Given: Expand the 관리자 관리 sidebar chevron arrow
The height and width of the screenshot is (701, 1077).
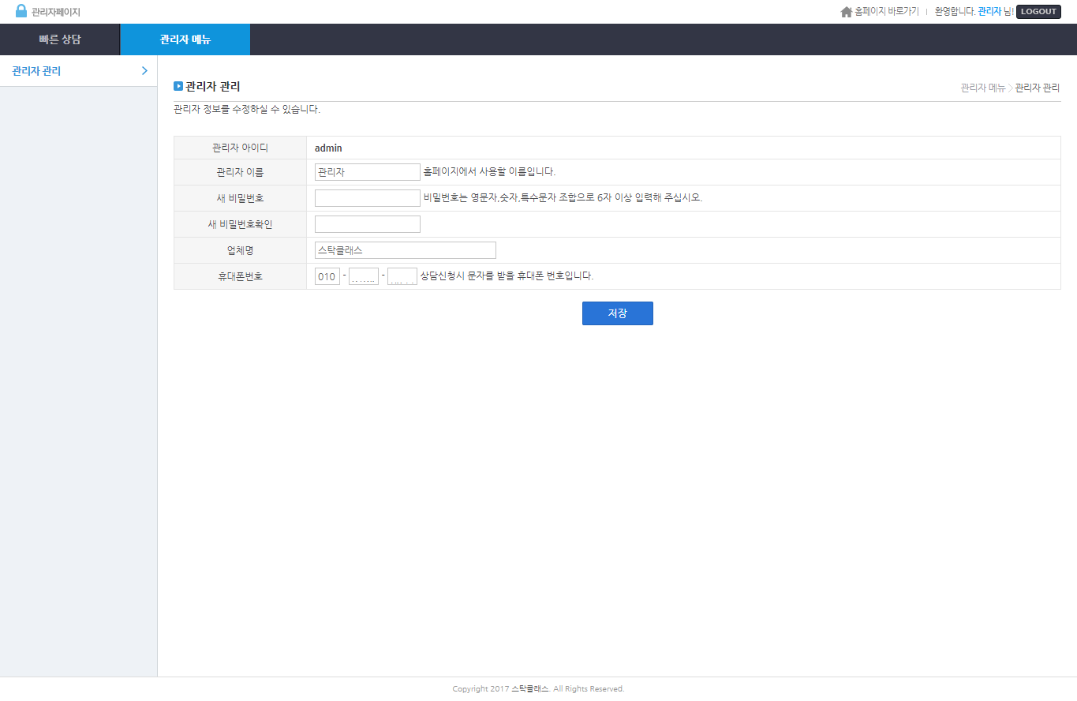Looking at the screenshot, I should [144, 71].
